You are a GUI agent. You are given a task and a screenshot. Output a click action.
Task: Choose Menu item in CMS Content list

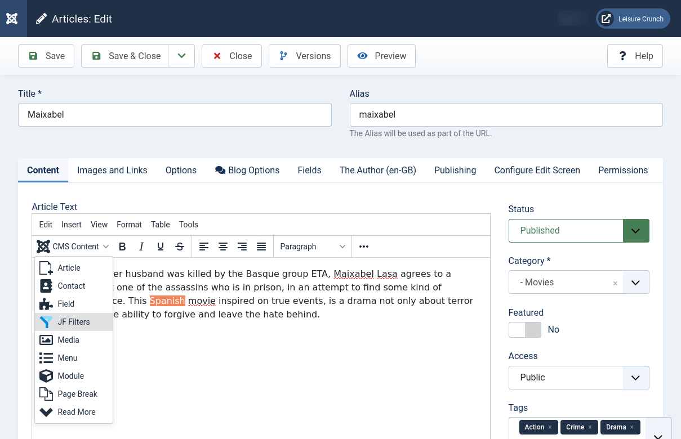tap(74, 358)
